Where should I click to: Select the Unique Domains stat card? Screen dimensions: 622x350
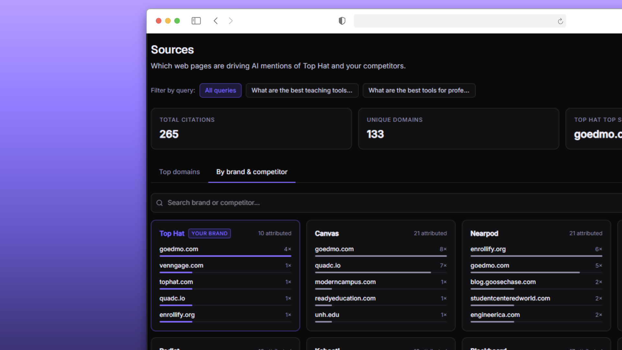tap(458, 129)
